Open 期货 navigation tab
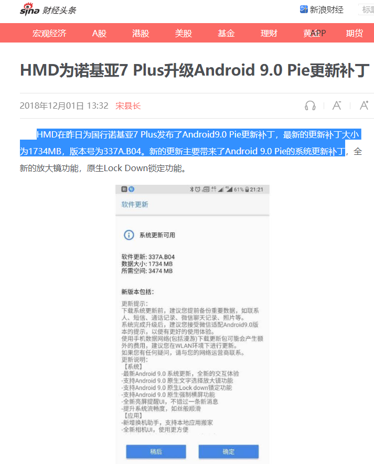 [x=355, y=33]
